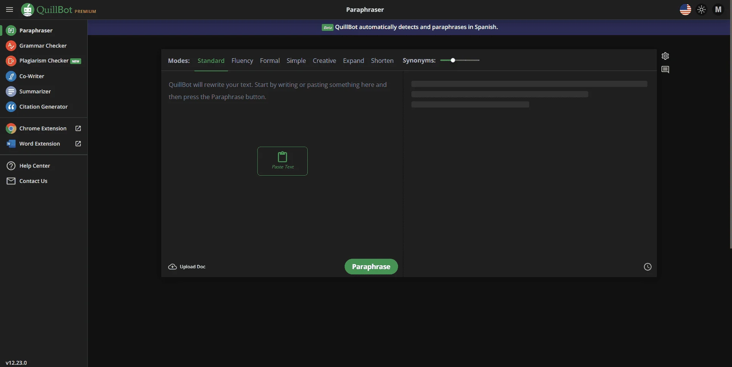Click the QuillBot robot logo
Viewport: 732px width, 367px height.
[27, 10]
